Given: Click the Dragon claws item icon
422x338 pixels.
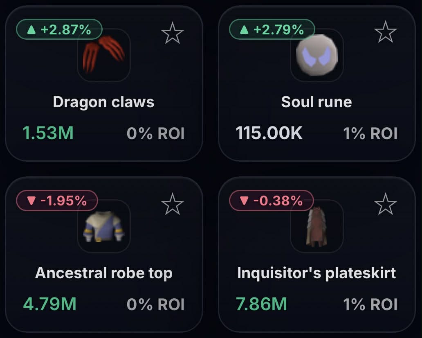Looking at the screenshot, I should [x=104, y=55].
